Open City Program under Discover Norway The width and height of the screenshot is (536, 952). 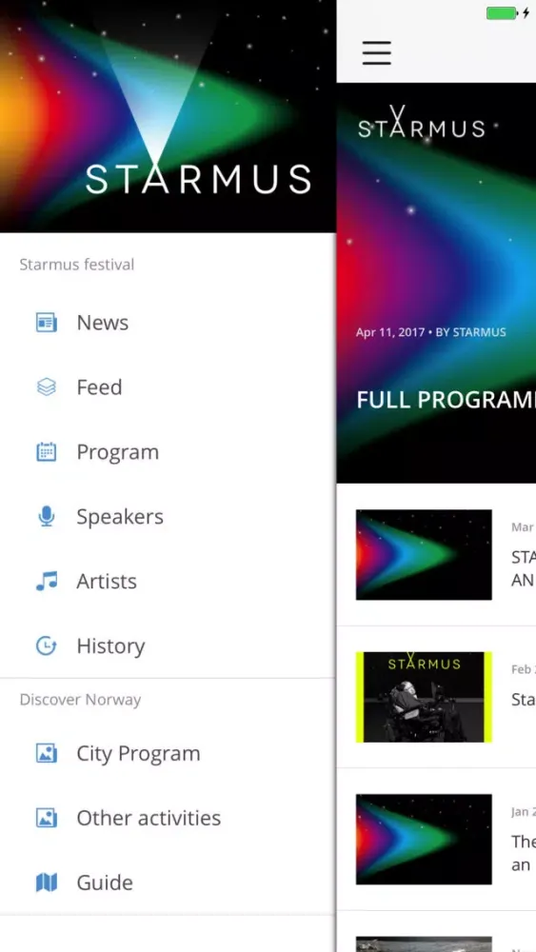pyautogui.click(x=168, y=753)
